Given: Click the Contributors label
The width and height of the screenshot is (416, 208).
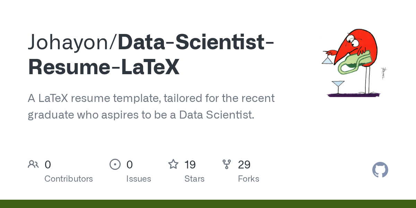Looking at the screenshot, I should 69,179.
